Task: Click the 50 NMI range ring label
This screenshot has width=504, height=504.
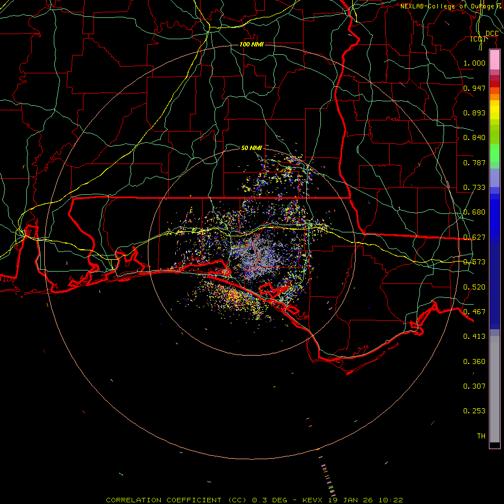Action: coord(251,148)
